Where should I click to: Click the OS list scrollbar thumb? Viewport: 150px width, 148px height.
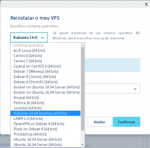(x=83, y=89)
